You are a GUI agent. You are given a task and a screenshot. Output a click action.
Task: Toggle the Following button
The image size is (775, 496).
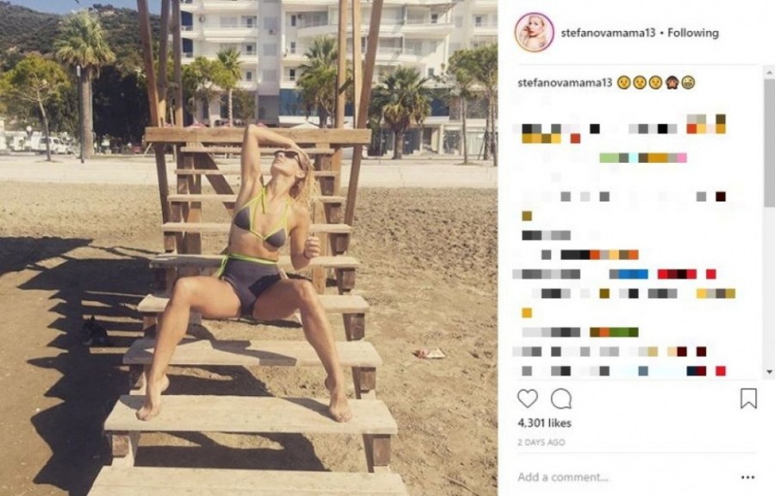[x=693, y=33]
